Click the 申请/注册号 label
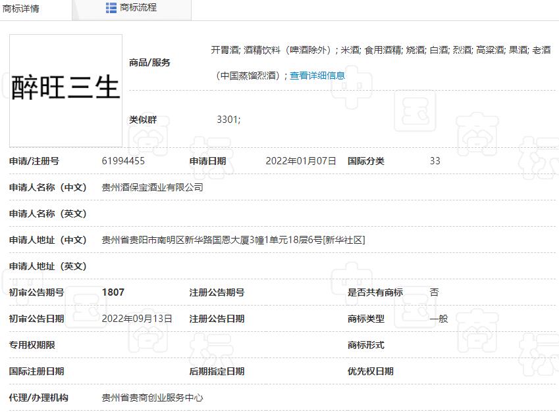This screenshot has height=412, width=559. [34, 161]
